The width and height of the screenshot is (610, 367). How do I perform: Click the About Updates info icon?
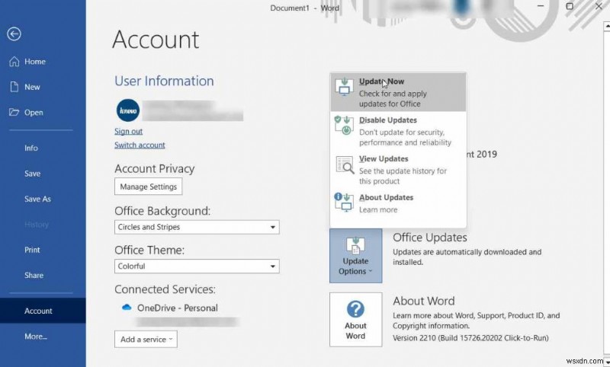(x=345, y=203)
